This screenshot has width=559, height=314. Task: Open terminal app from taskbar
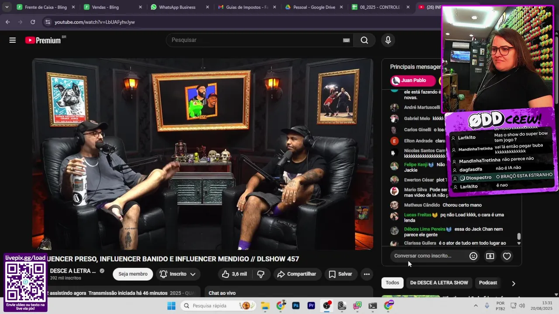click(373, 306)
